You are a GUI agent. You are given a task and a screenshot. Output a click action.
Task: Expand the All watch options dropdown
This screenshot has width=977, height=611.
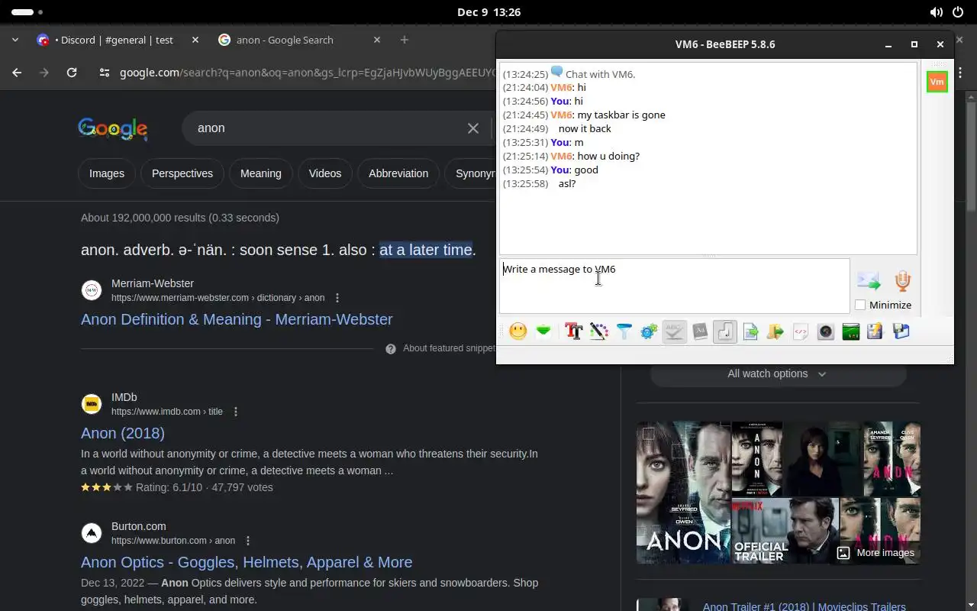click(778, 373)
